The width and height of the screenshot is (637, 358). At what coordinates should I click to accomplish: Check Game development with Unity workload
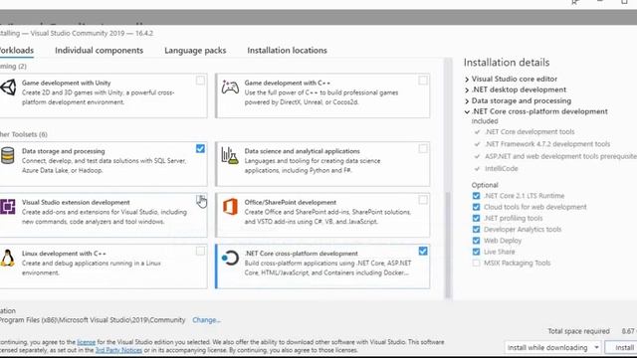click(x=200, y=80)
